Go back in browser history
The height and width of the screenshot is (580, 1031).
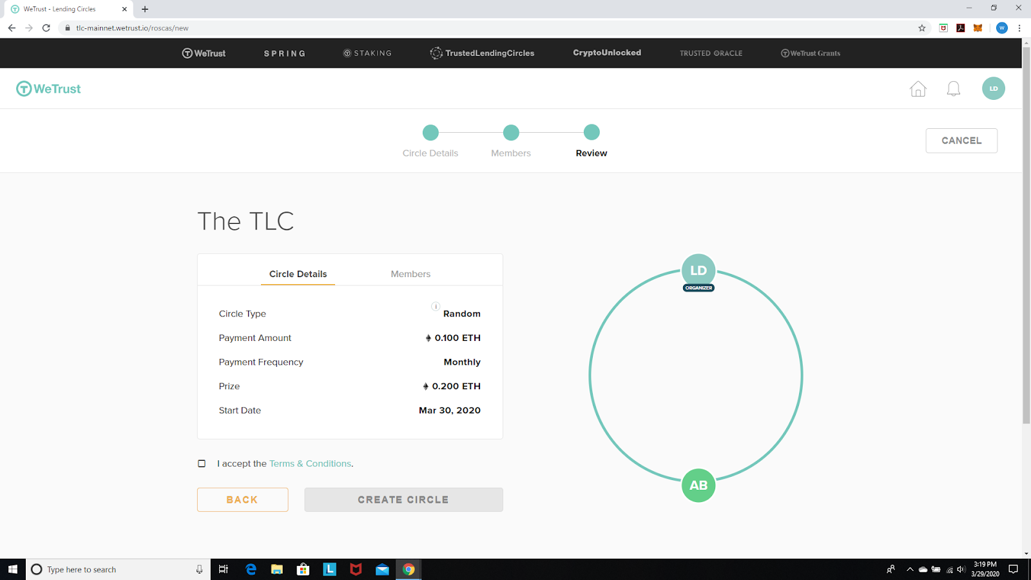(12, 28)
